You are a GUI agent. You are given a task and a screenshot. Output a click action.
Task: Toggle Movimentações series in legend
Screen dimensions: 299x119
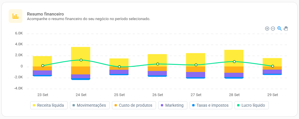point(90,105)
